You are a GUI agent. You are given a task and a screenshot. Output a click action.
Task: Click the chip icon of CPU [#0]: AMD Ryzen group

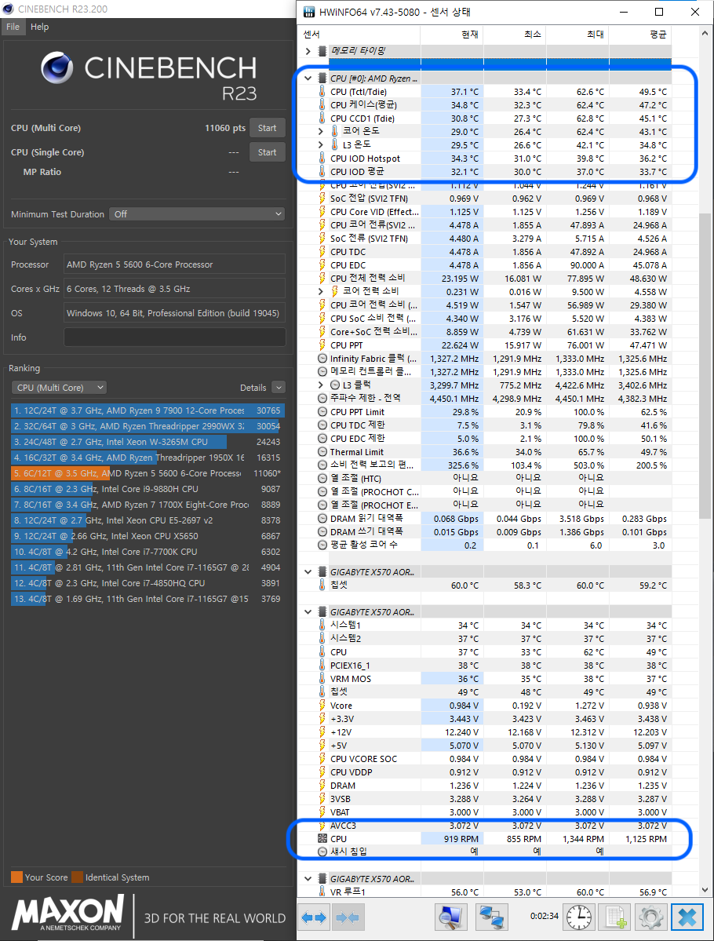coord(322,78)
